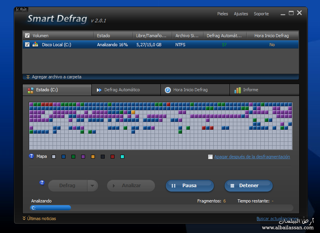
Task: Click Apagar después de la desfragmentación link
Action: click(252, 157)
